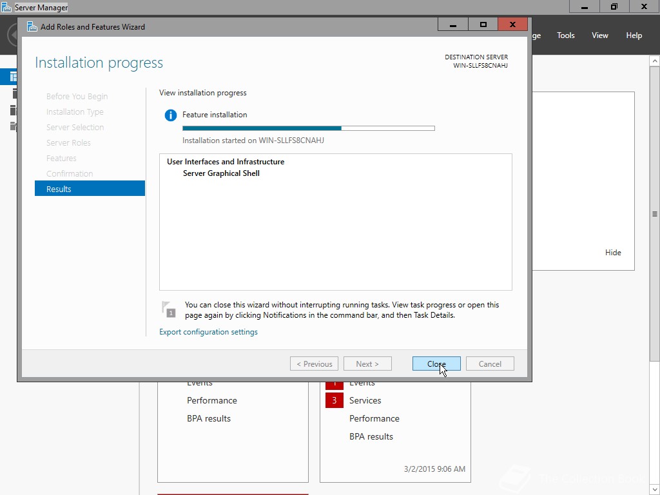Open Export configuration settings link
The height and width of the screenshot is (495, 660).
coord(208,332)
